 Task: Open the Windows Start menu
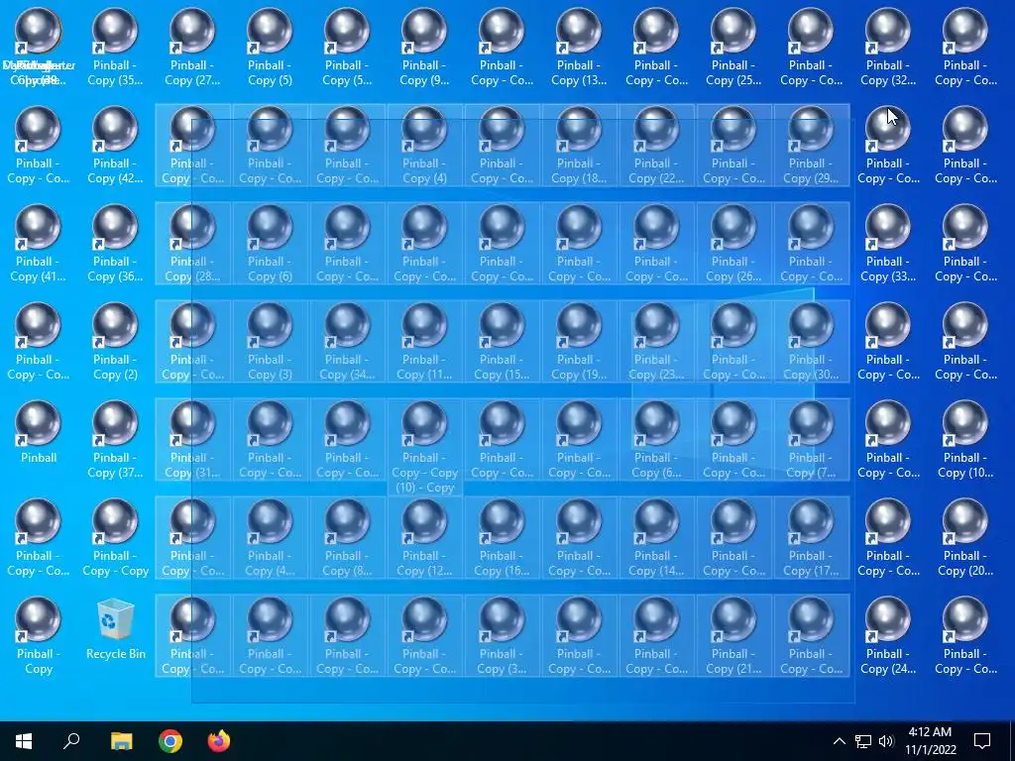24,741
